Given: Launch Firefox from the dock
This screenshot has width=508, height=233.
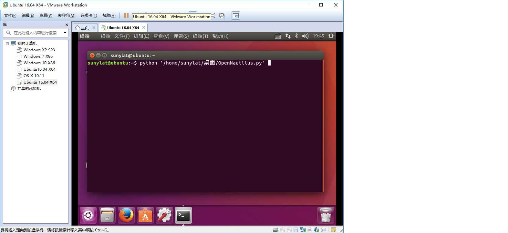Looking at the screenshot, I should pos(126,215).
